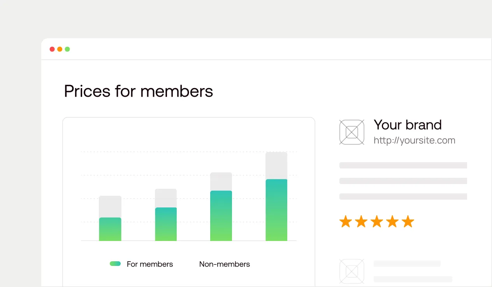This screenshot has height=287, width=492.
Task: Toggle the For members legend indicator
Action: click(x=115, y=264)
